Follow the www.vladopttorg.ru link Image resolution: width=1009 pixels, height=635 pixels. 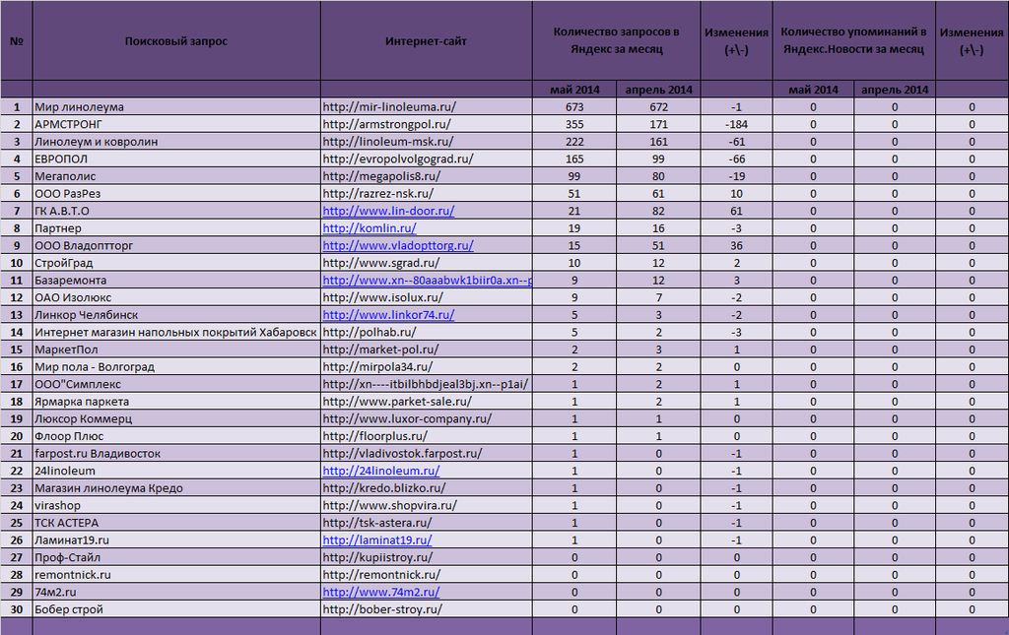(x=398, y=245)
